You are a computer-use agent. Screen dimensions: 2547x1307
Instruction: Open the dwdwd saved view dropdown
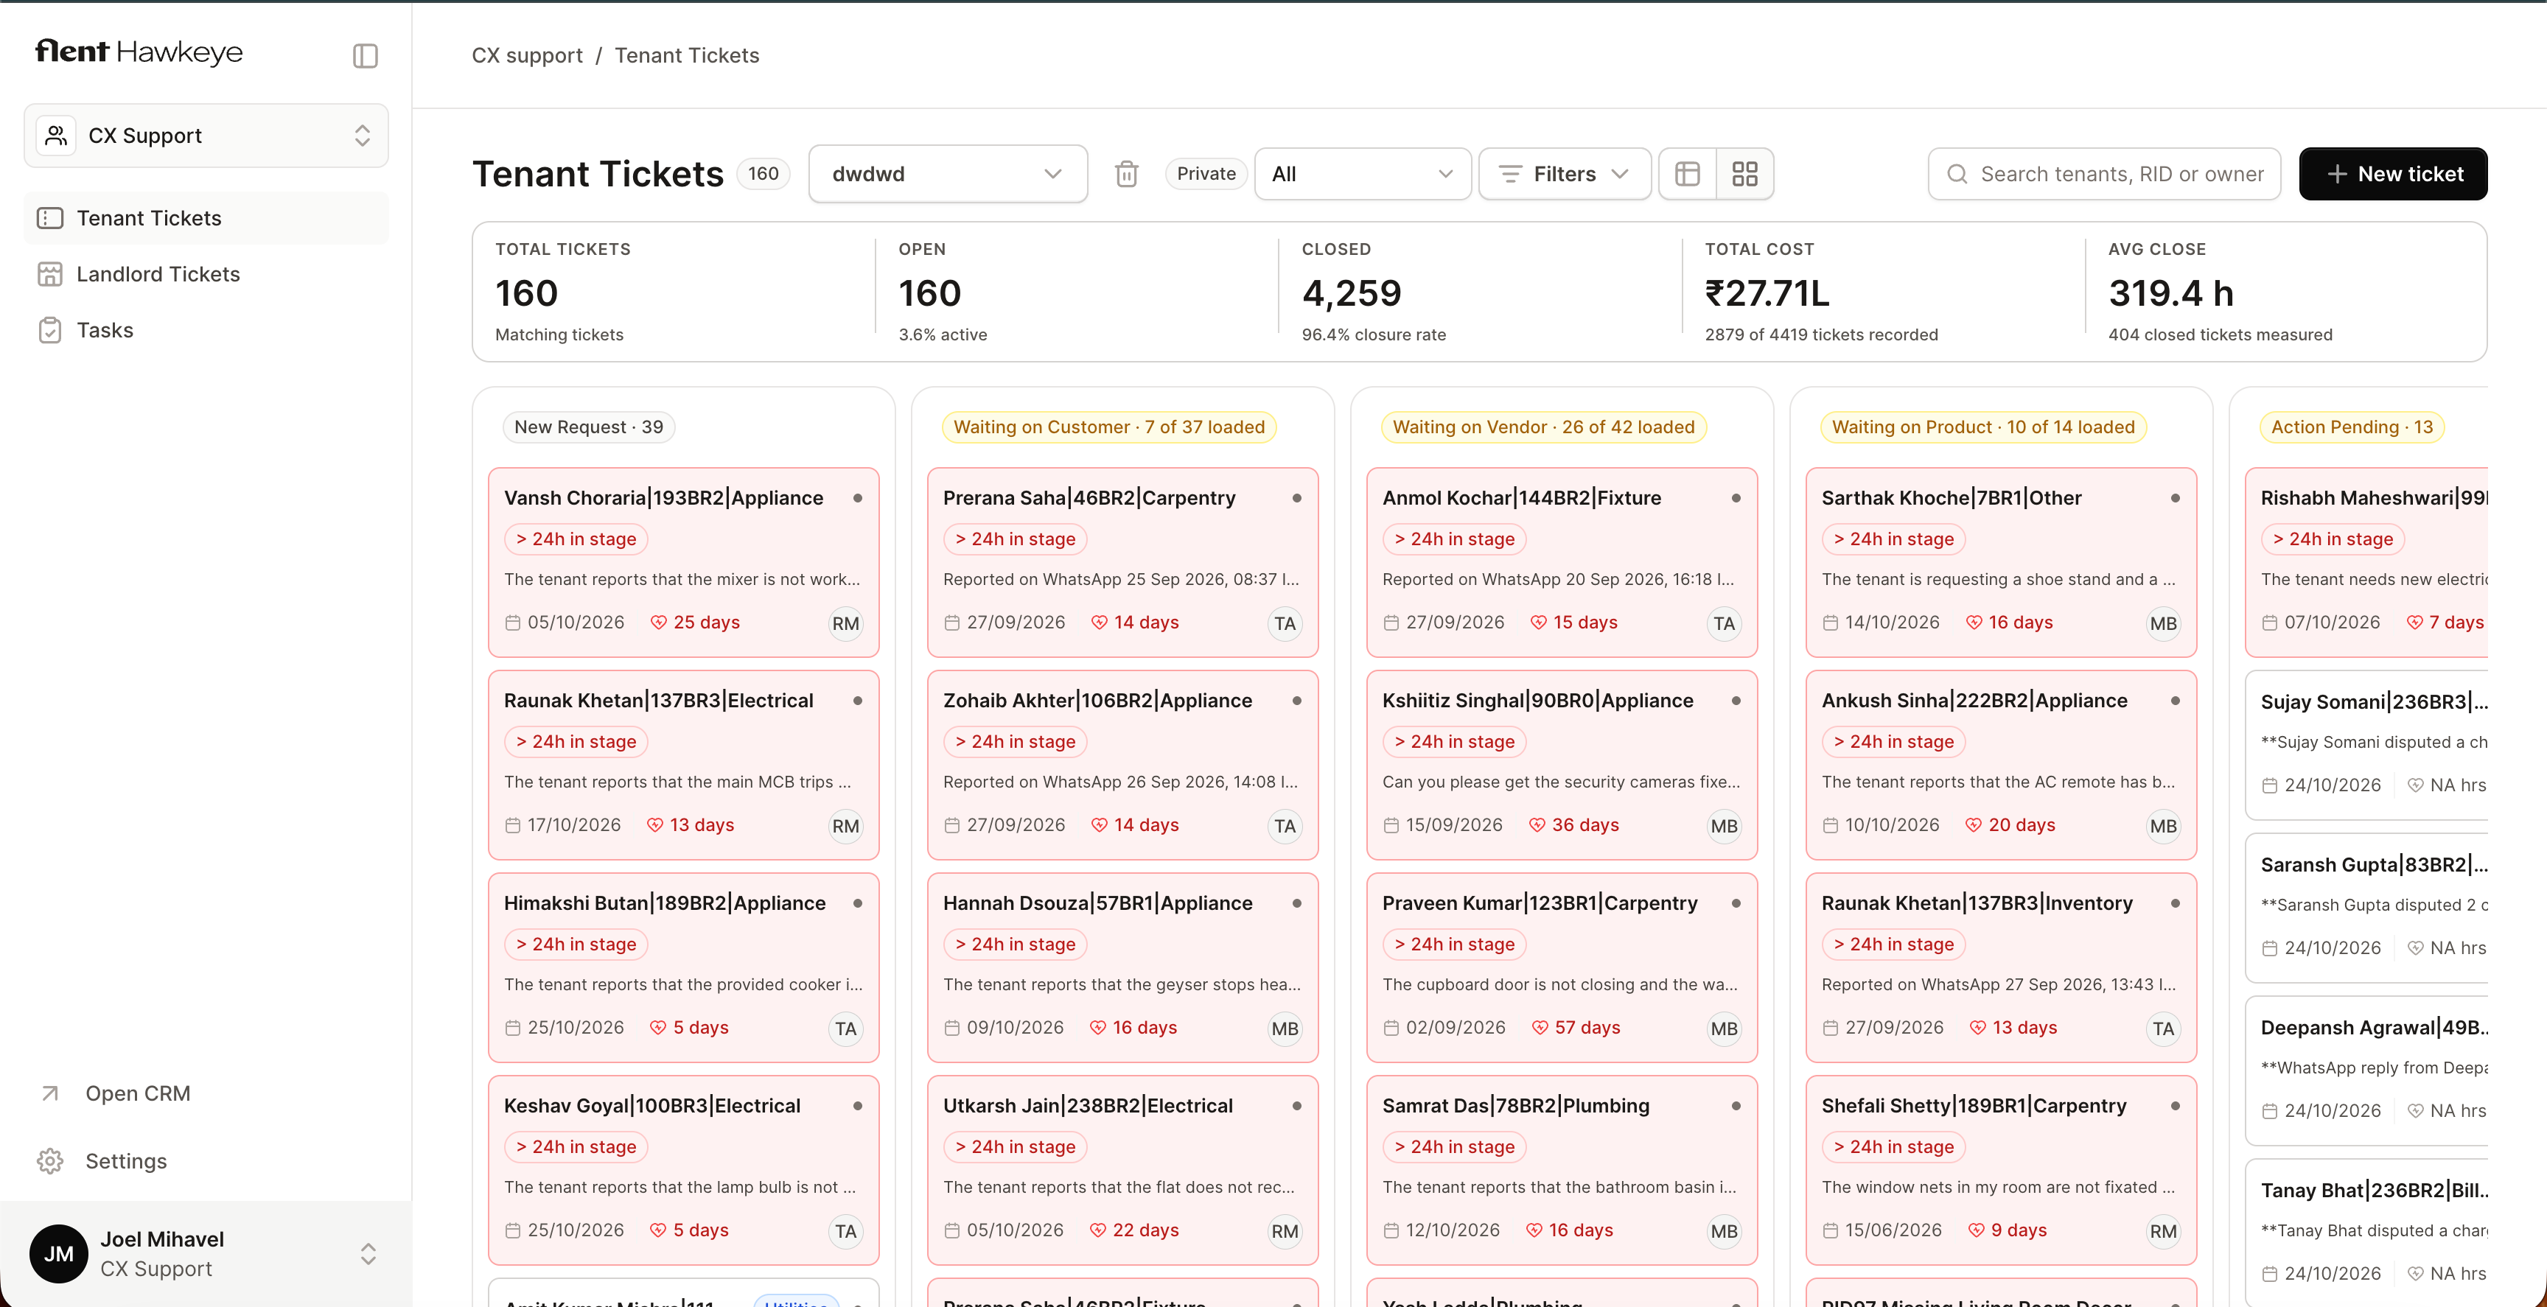(947, 174)
